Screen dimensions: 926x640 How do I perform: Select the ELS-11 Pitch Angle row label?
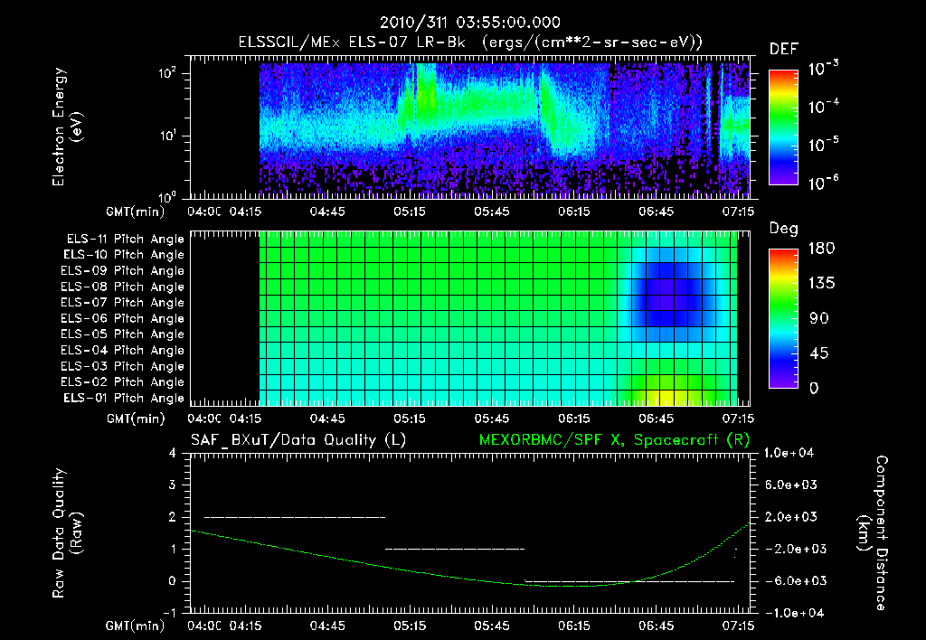pos(125,240)
